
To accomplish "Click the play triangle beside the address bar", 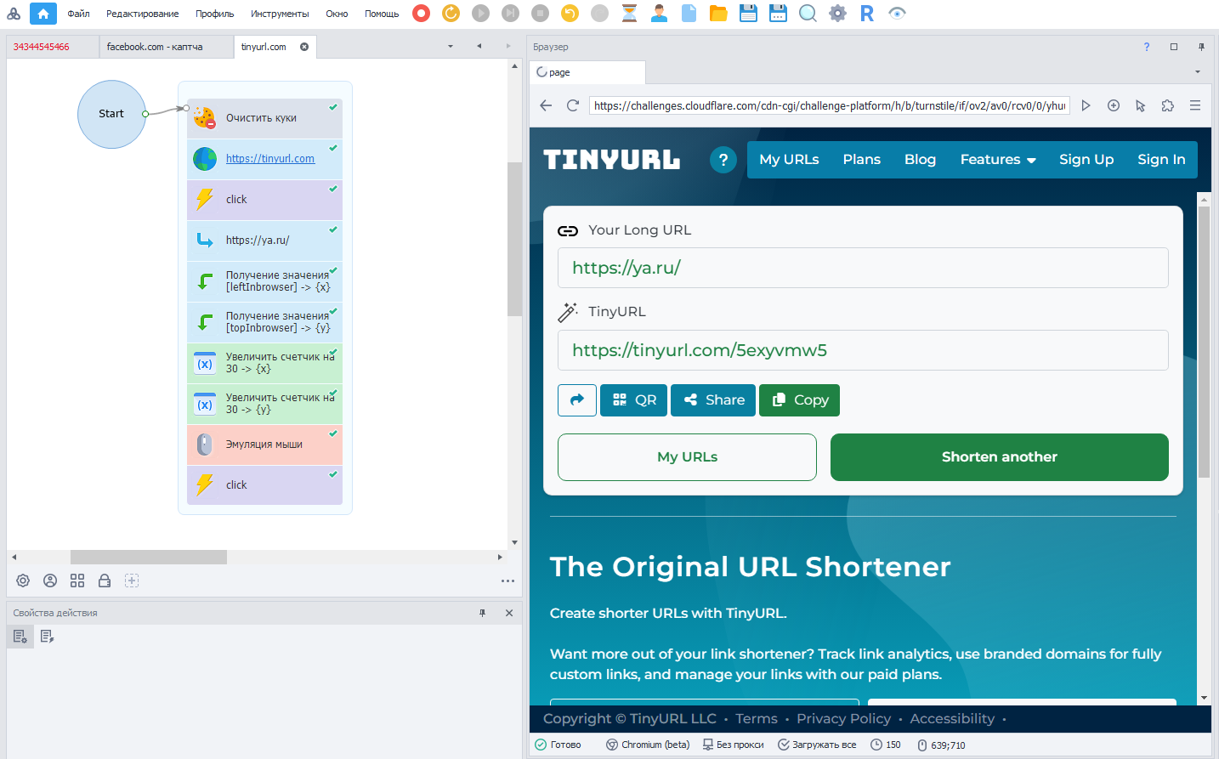I will tap(1086, 105).
